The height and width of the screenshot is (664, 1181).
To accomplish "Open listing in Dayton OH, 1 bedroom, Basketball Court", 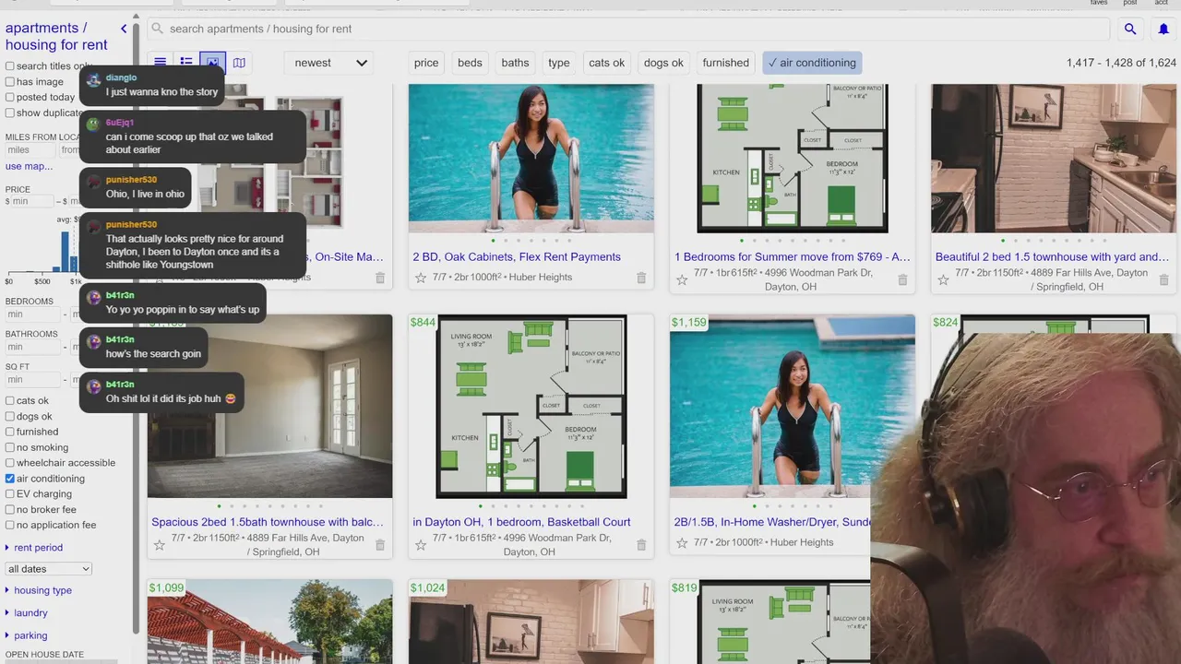I will tap(521, 522).
